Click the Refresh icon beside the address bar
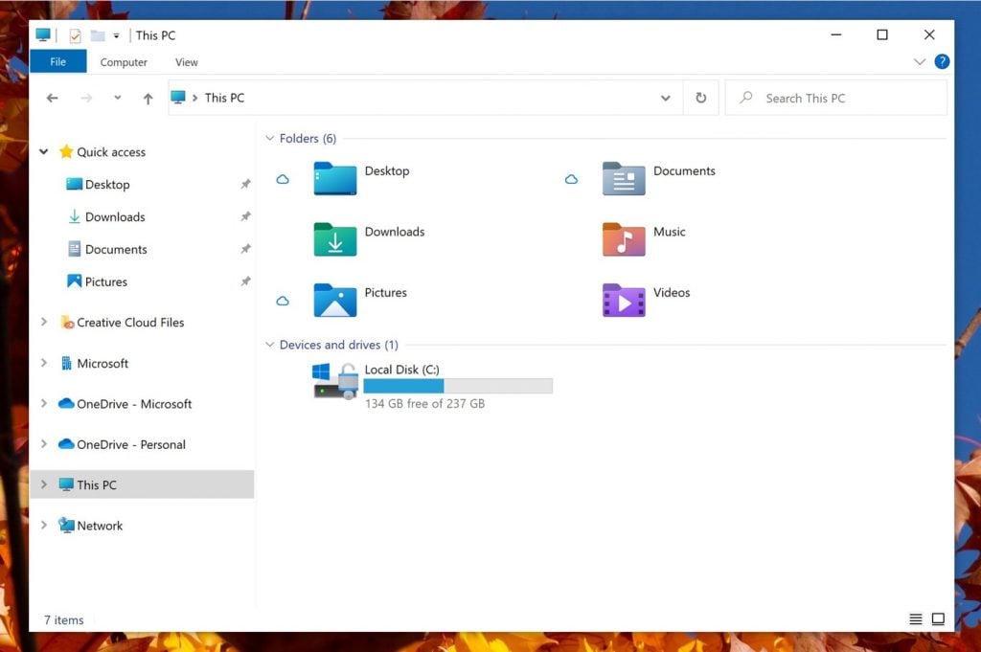Image resolution: width=981 pixels, height=652 pixels. 700,98
